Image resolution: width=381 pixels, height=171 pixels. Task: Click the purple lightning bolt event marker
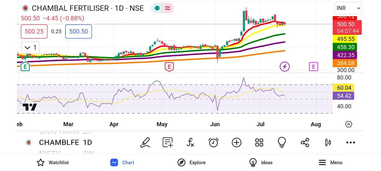tap(284, 66)
